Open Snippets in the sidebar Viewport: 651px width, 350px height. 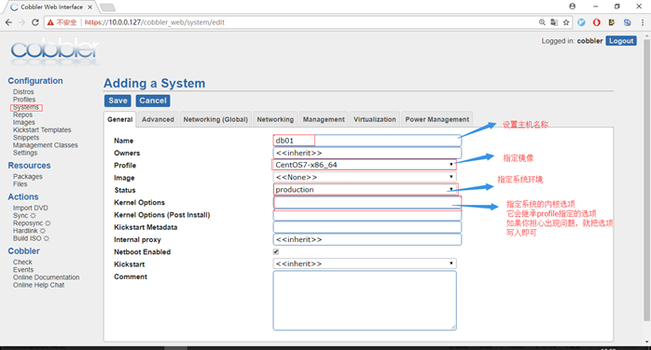[26, 138]
